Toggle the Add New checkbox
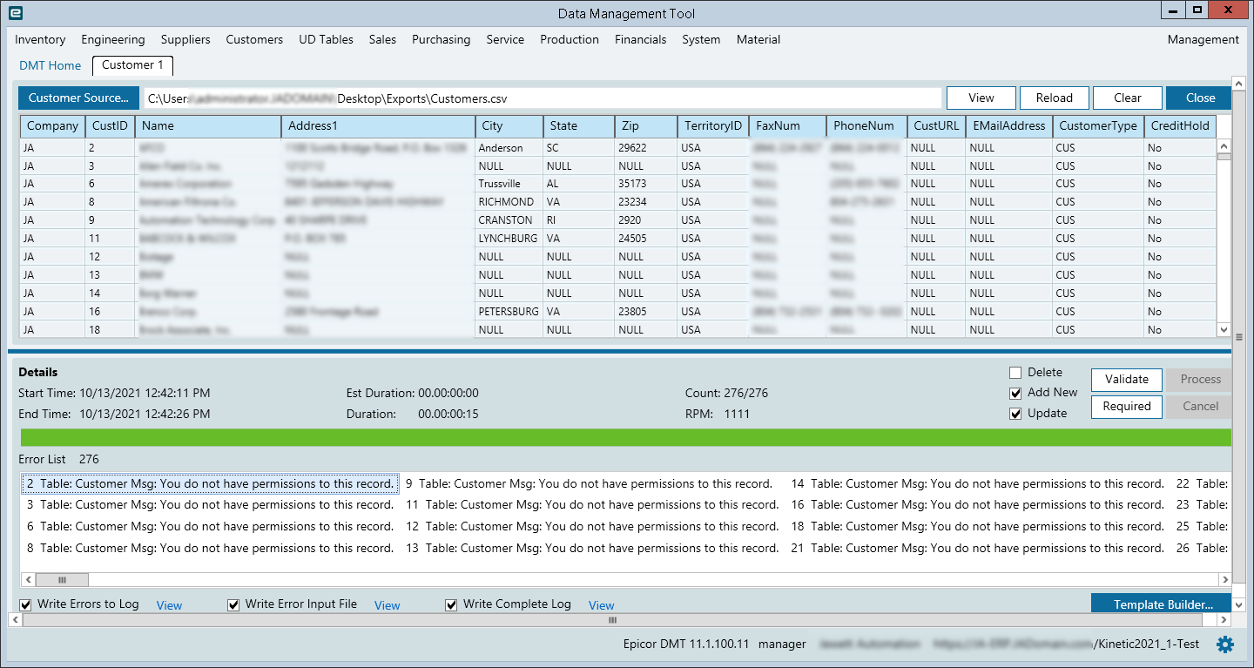1254x668 pixels. click(x=1015, y=393)
